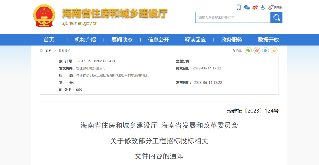Screen dimensions: 319x165
Task: Click the breadcrumb location pin icon
Action: (x=41, y=51)
